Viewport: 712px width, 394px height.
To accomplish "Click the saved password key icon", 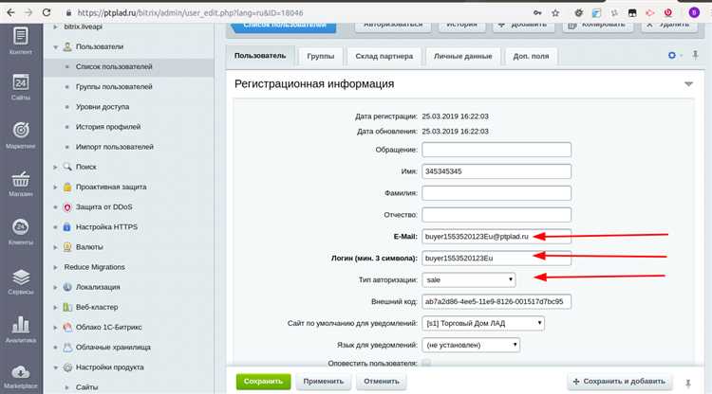I will (x=537, y=12).
